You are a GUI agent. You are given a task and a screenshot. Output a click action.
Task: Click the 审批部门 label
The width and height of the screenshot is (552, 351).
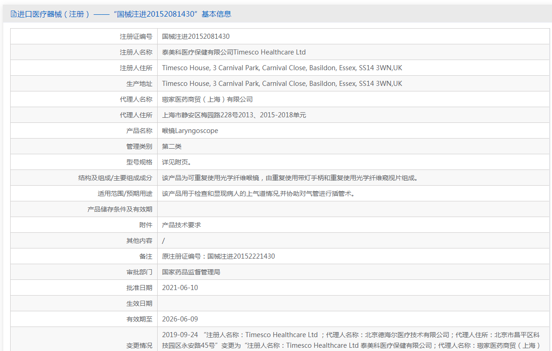(x=140, y=272)
